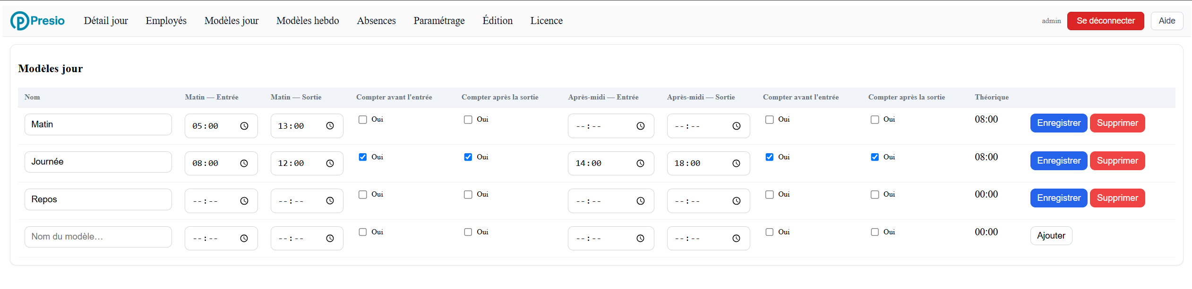The width and height of the screenshot is (1192, 289).
Task: Click the Matin name field
Action: [98, 124]
